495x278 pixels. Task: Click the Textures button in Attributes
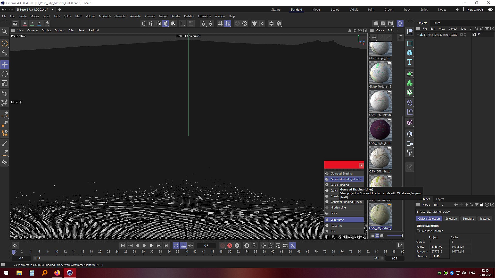485,219
